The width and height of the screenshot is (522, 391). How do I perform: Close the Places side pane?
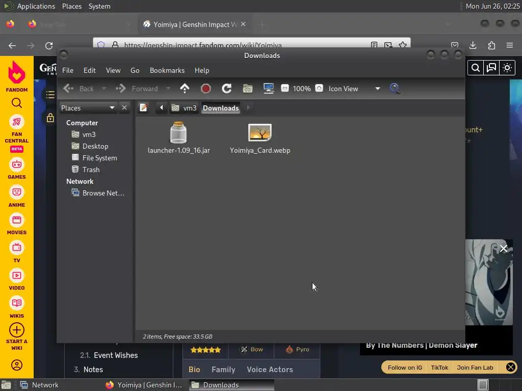pos(124,108)
